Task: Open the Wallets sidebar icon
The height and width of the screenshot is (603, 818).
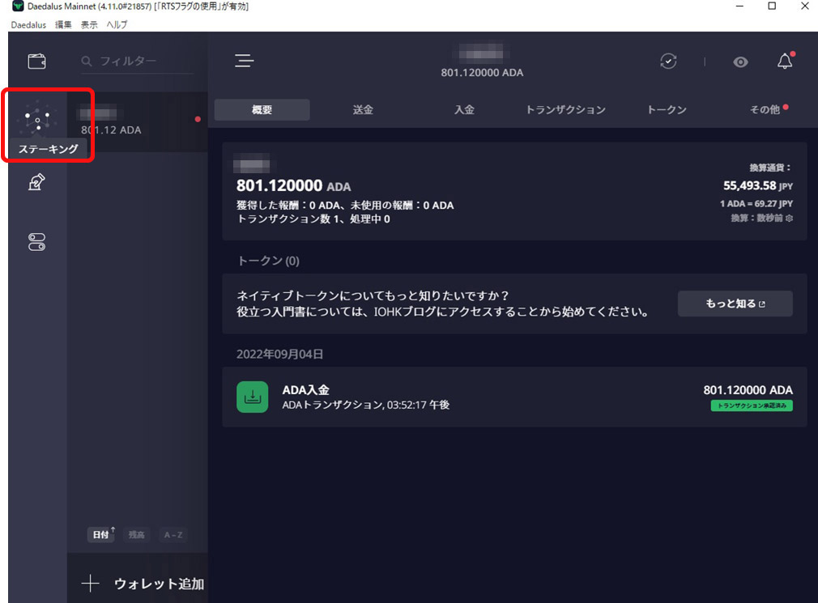Action: pyautogui.click(x=36, y=62)
